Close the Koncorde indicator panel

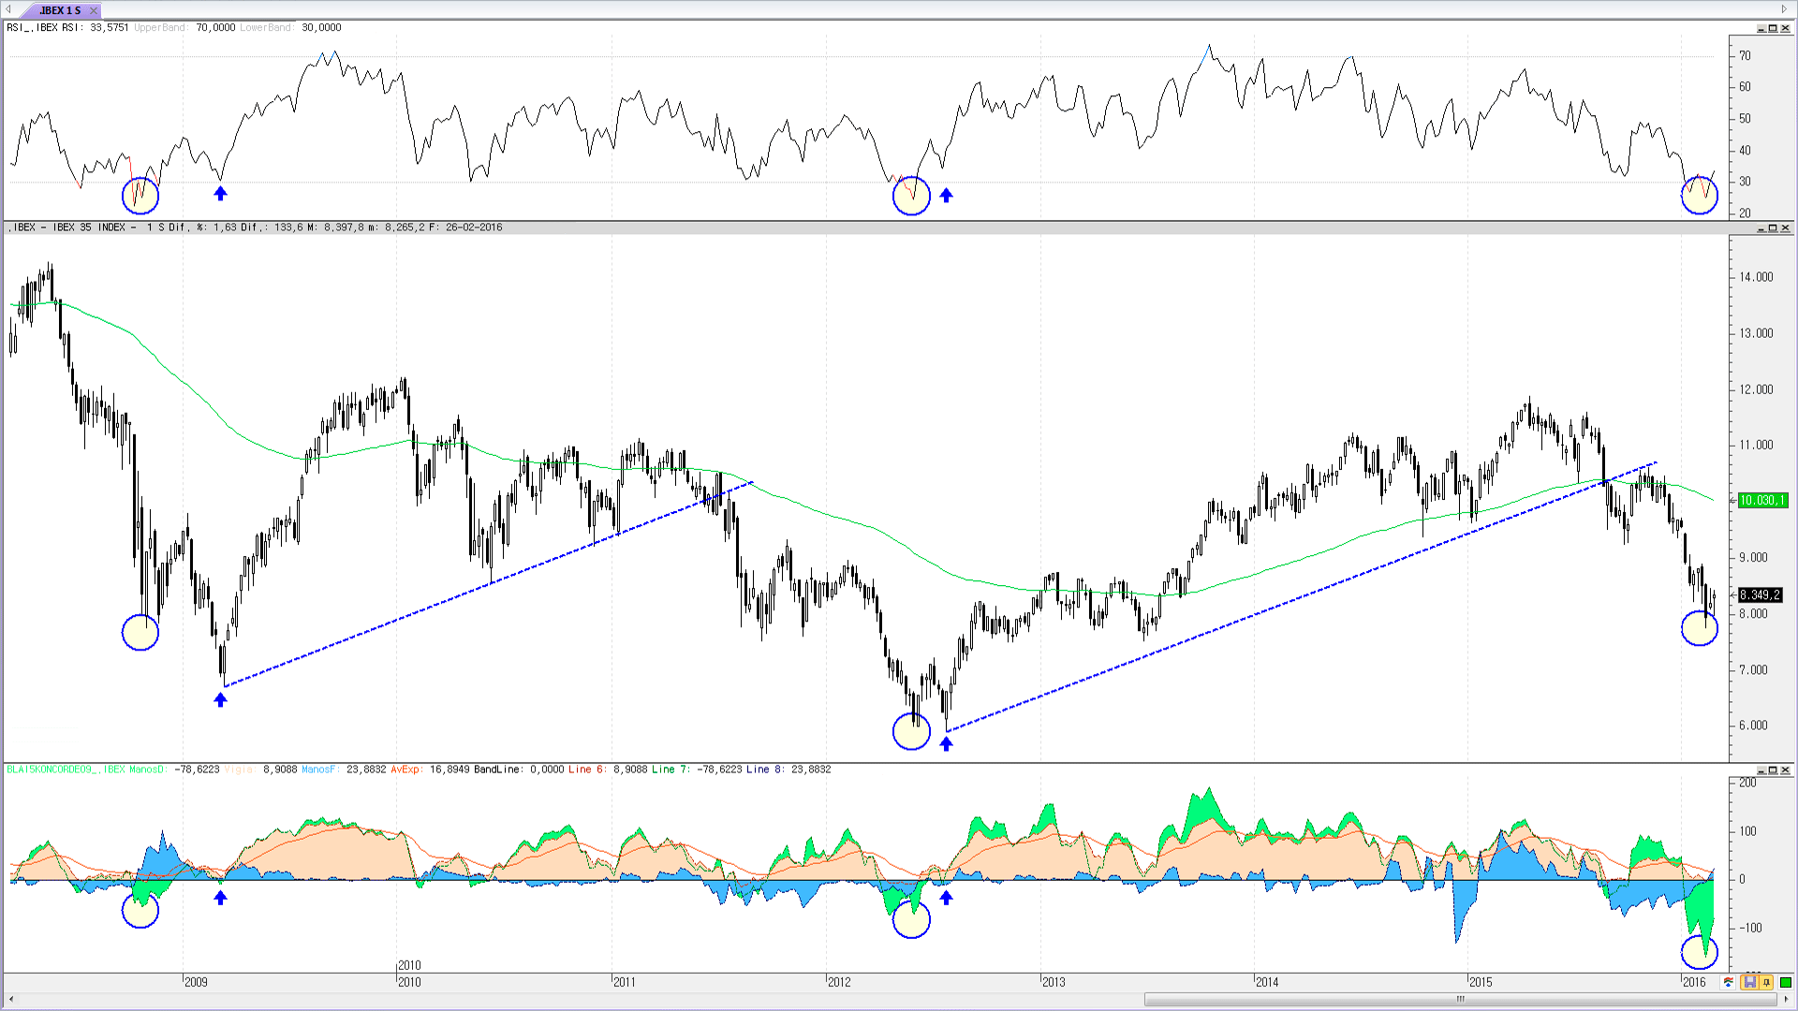point(1785,769)
